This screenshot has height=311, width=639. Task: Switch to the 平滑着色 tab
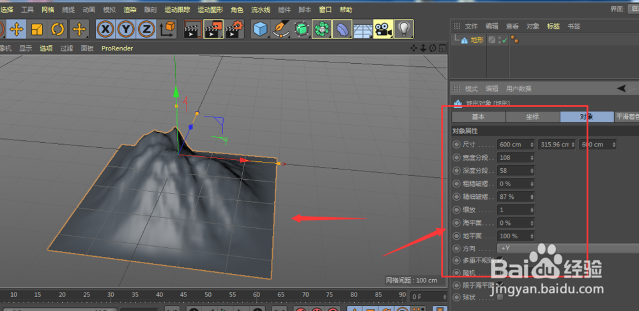click(627, 117)
